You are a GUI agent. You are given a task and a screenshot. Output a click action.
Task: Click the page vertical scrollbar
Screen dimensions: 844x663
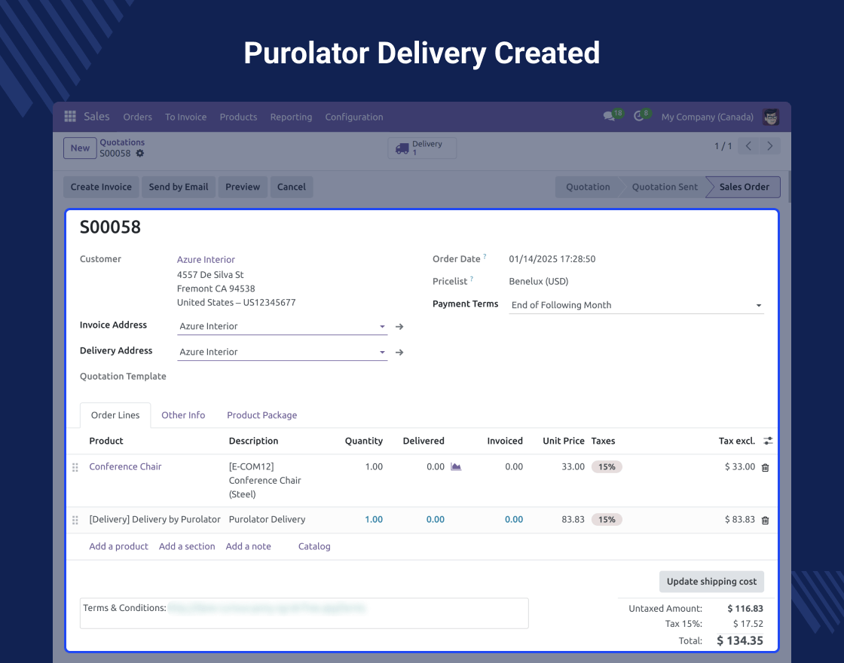point(789,187)
